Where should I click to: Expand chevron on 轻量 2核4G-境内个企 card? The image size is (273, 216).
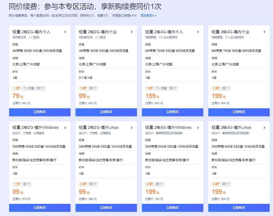pos(264,32)
